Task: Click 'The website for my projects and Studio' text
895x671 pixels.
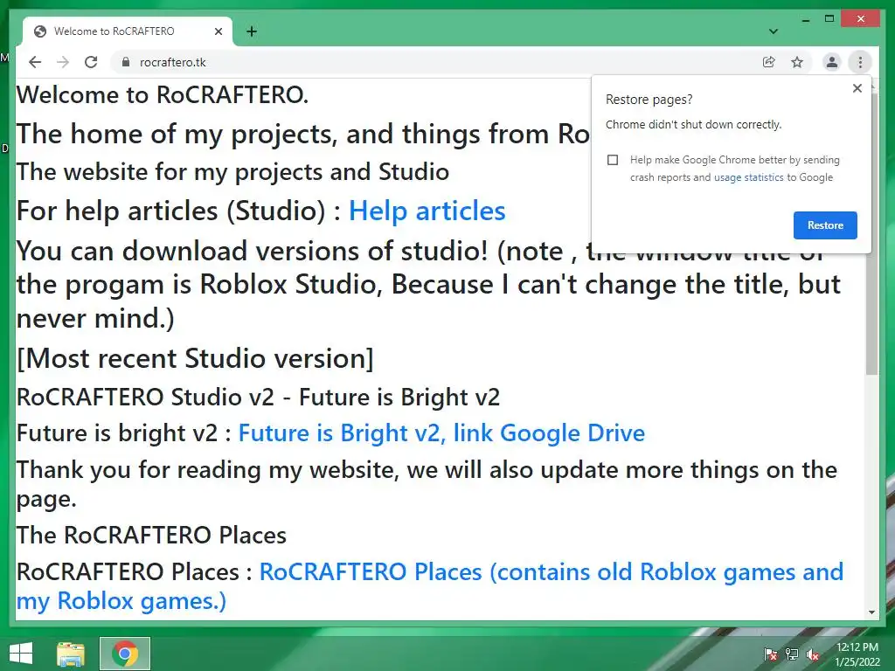Action: point(232,172)
